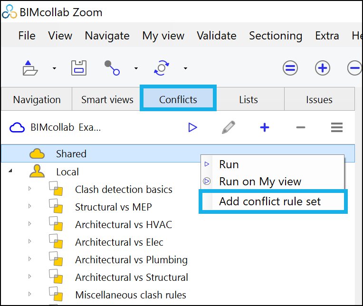
Task: Click the connect nodes toolbar icon
Action: pos(112,68)
